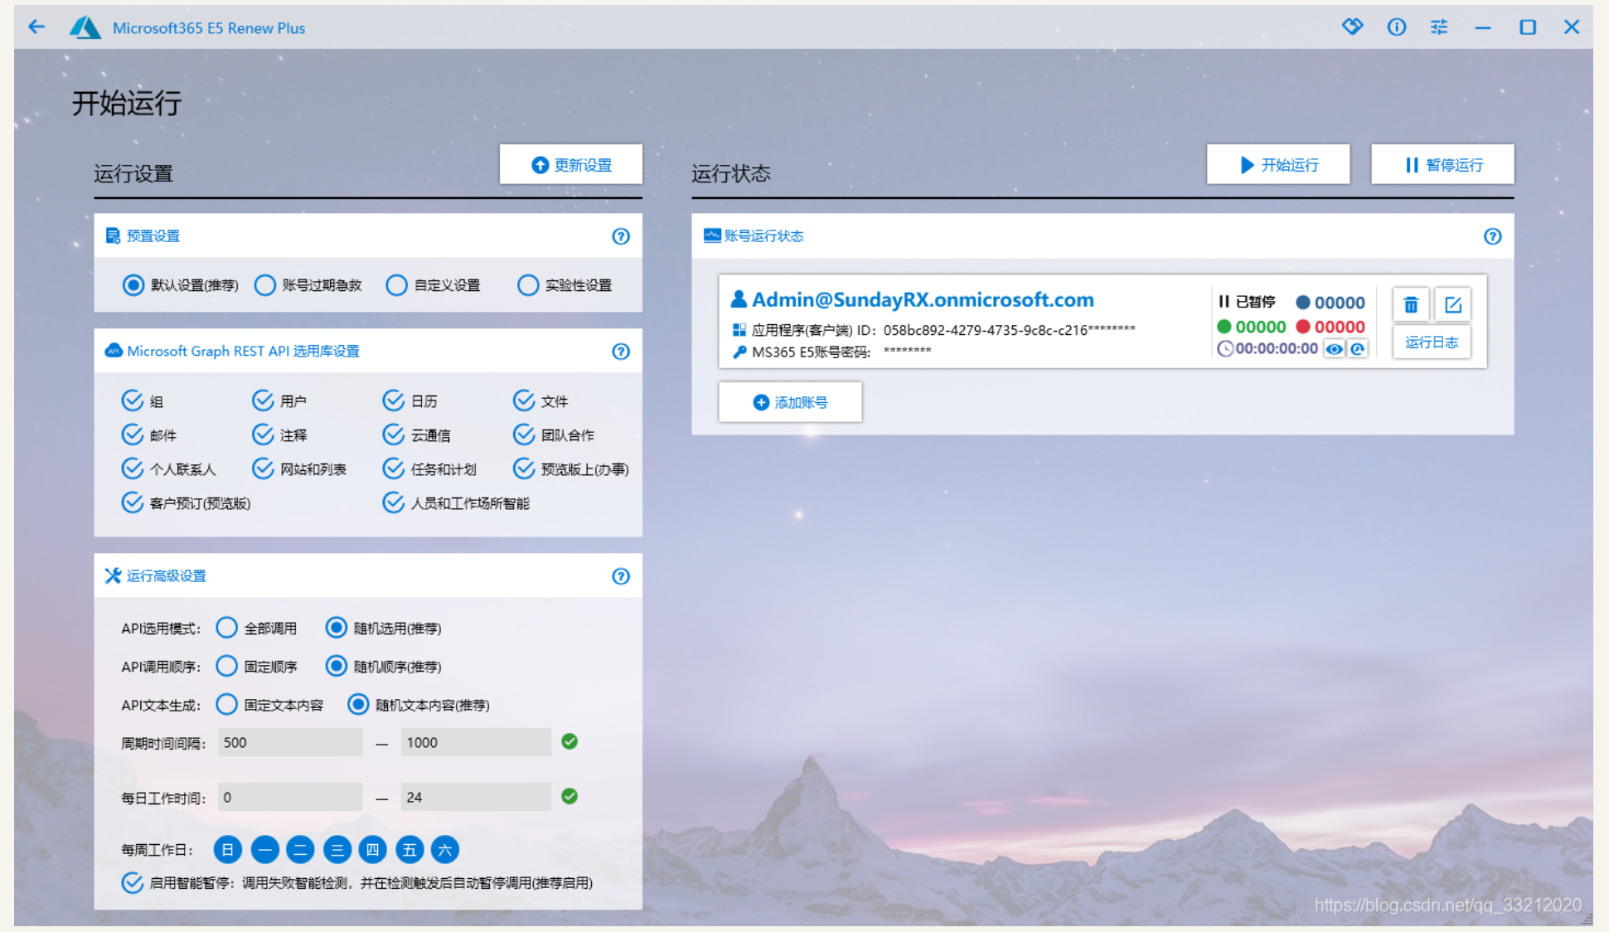
Task: Toggle the 邮件 API checkbox
Action: pos(133,434)
